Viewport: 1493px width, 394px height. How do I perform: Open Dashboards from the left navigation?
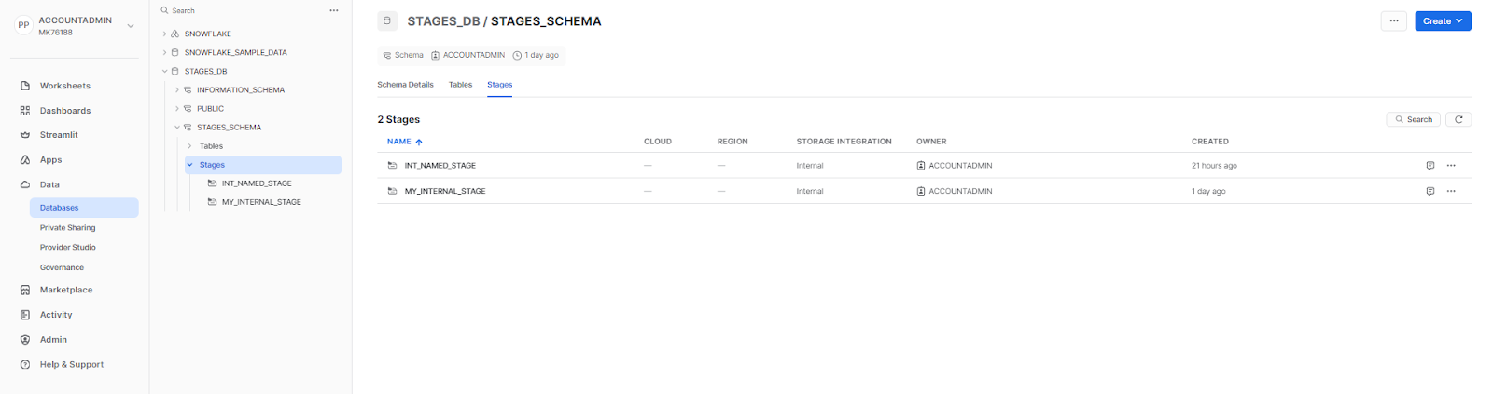(64, 111)
